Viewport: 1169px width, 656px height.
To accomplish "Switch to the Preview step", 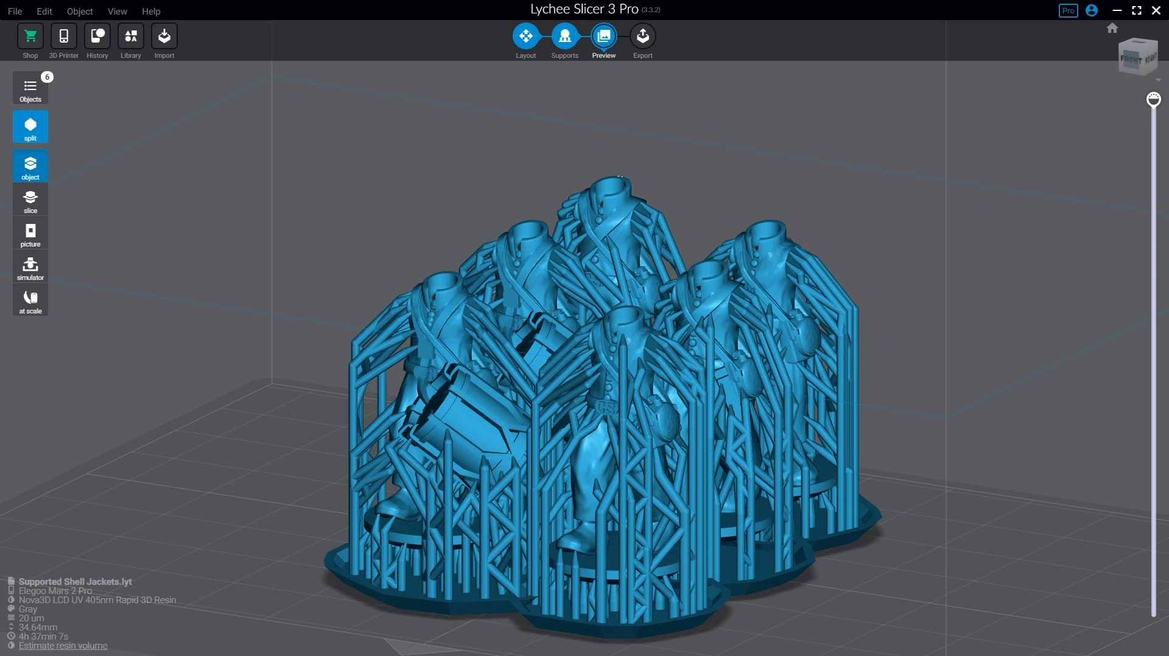I will 604,37.
